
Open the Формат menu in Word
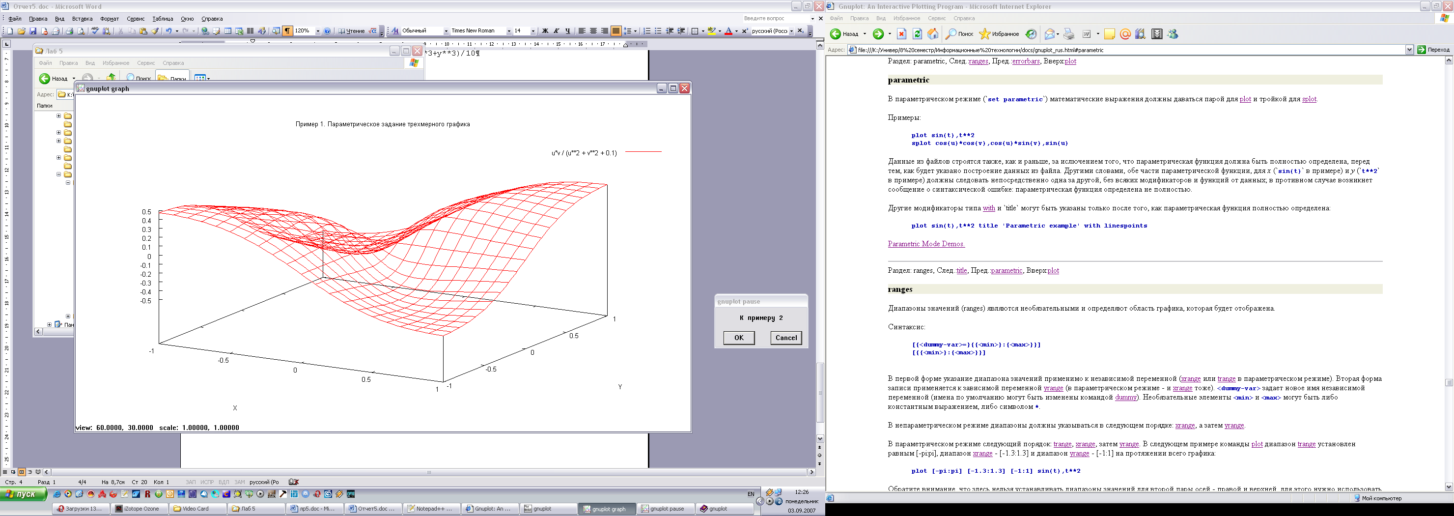tap(110, 19)
